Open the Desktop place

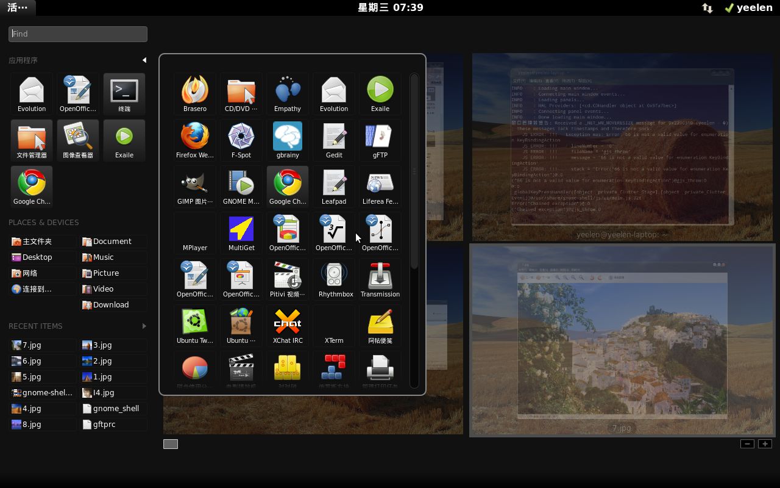[43, 257]
